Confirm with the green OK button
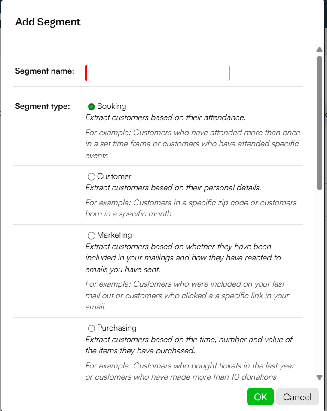The image size is (327, 411). tap(260, 397)
